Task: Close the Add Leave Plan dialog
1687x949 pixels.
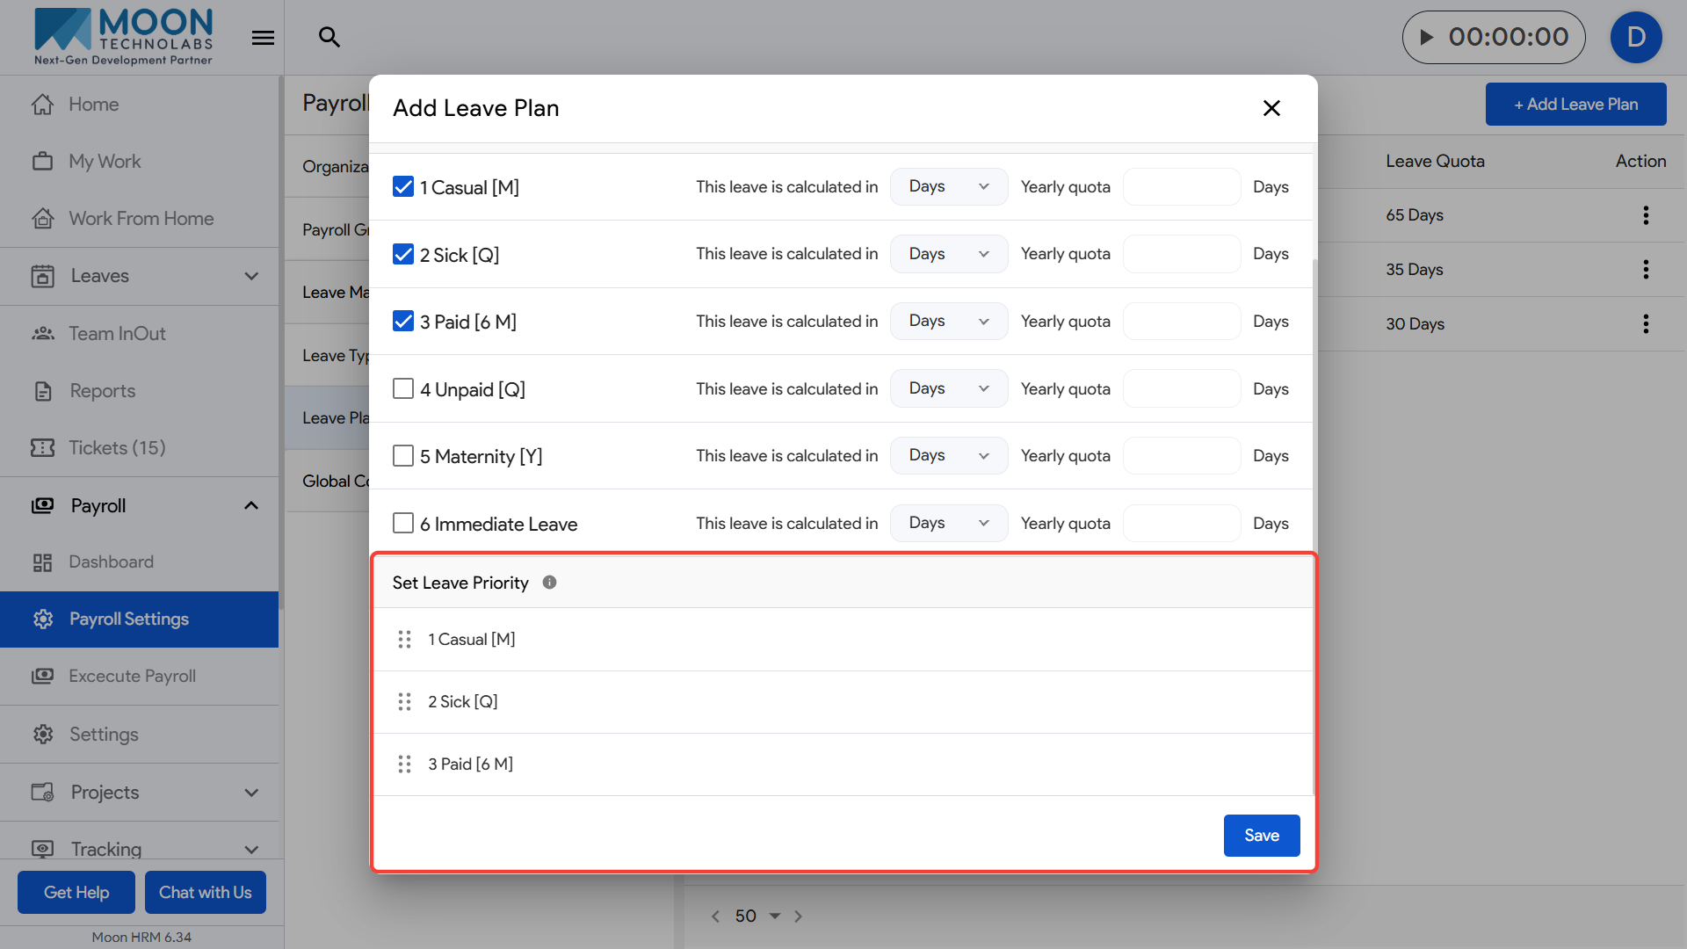Action: 1271,108
